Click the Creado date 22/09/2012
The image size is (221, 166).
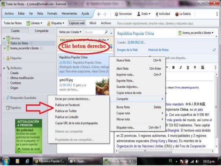[136, 42]
